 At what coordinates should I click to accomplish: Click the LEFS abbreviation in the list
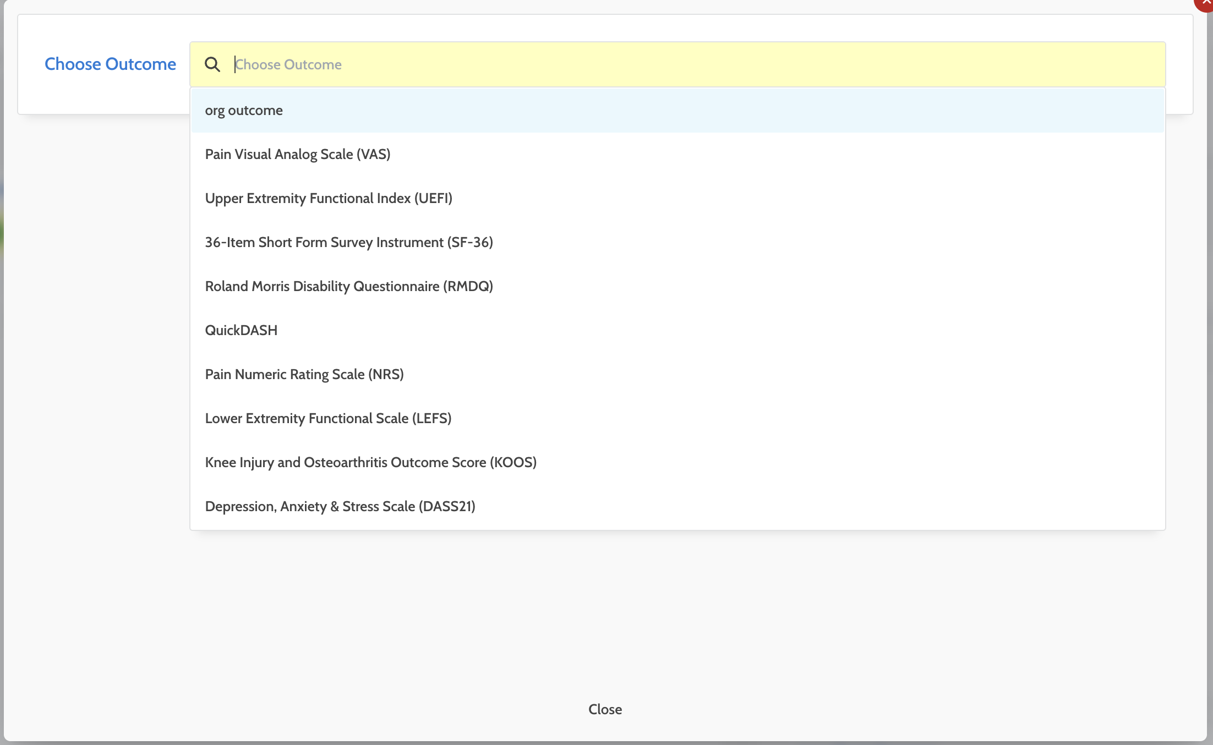pos(432,419)
